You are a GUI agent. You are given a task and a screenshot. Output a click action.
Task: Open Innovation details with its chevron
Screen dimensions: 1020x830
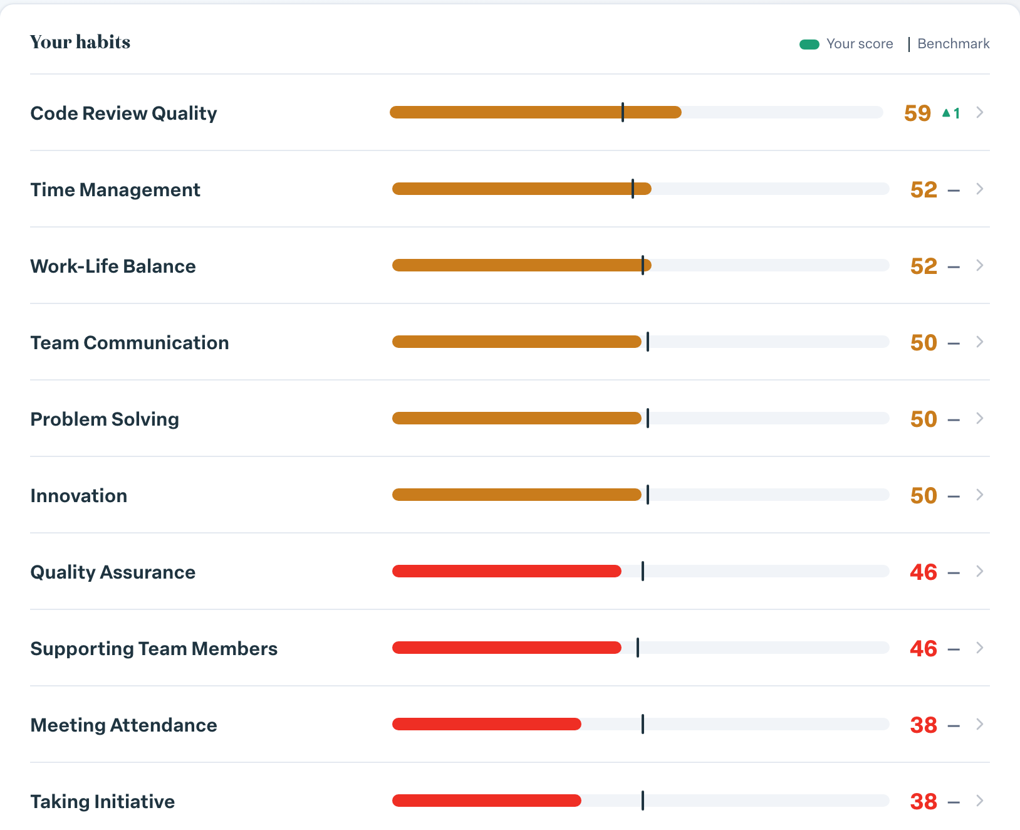click(x=980, y=495)
